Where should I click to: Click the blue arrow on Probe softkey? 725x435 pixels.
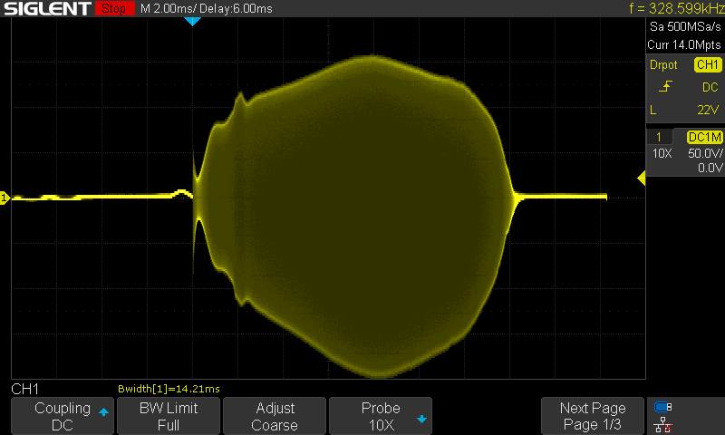(421, 420)
